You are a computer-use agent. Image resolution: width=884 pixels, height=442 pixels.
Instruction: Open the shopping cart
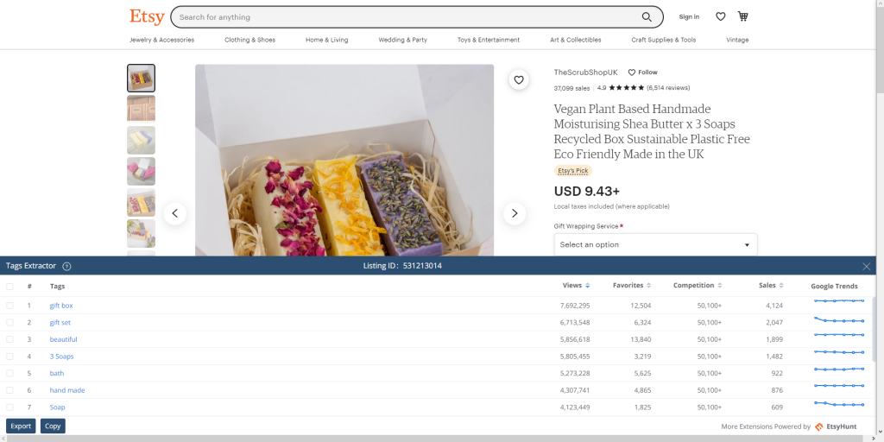point(743,16)
